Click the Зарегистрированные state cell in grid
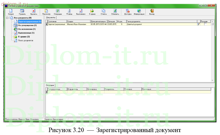The height and width of the screenshot is (135, 220). (x=57, y=24)
